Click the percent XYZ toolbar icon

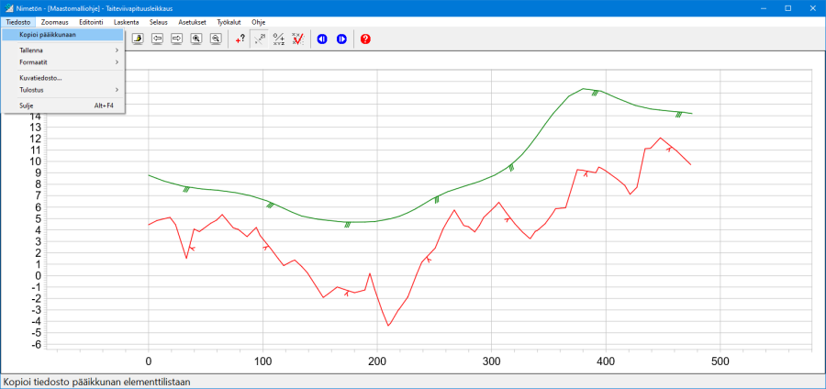(x=279, y=39)
